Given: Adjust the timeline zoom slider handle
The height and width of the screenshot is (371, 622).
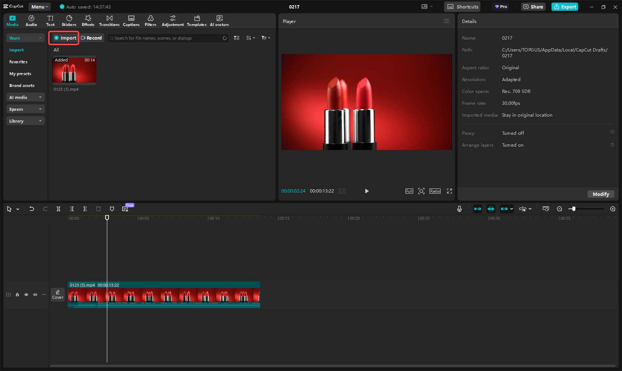Looking at the screenshot, I should tap(573, 209).
